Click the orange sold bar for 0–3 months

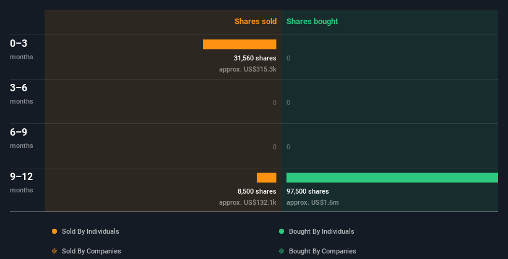(239, 44)
